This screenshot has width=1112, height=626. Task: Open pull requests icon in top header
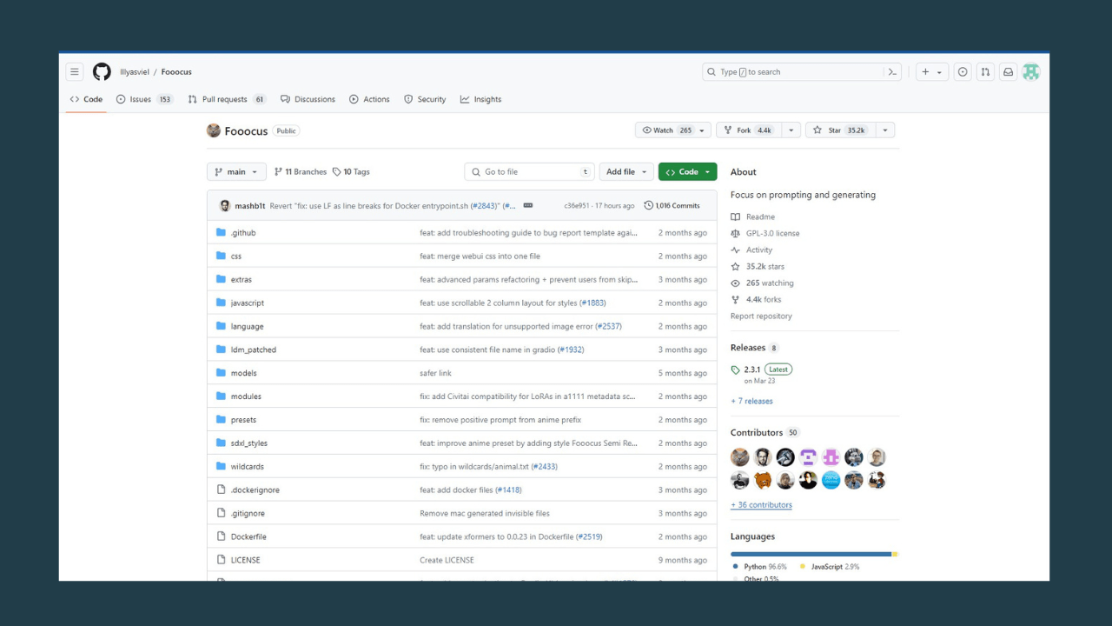(985, 72)
